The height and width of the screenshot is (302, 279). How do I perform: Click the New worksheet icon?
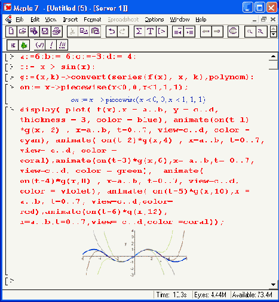click(x=11, y=32)
